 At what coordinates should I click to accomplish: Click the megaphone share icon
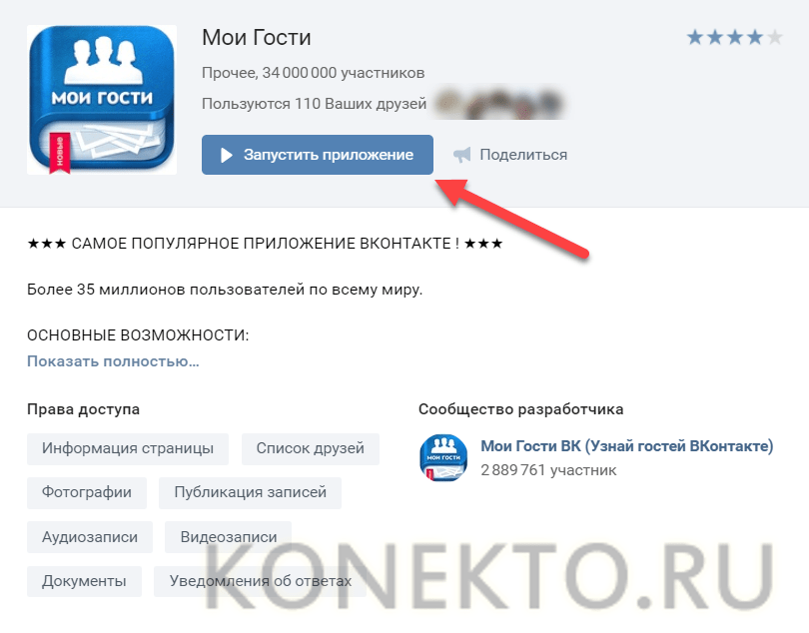(462, 155)
